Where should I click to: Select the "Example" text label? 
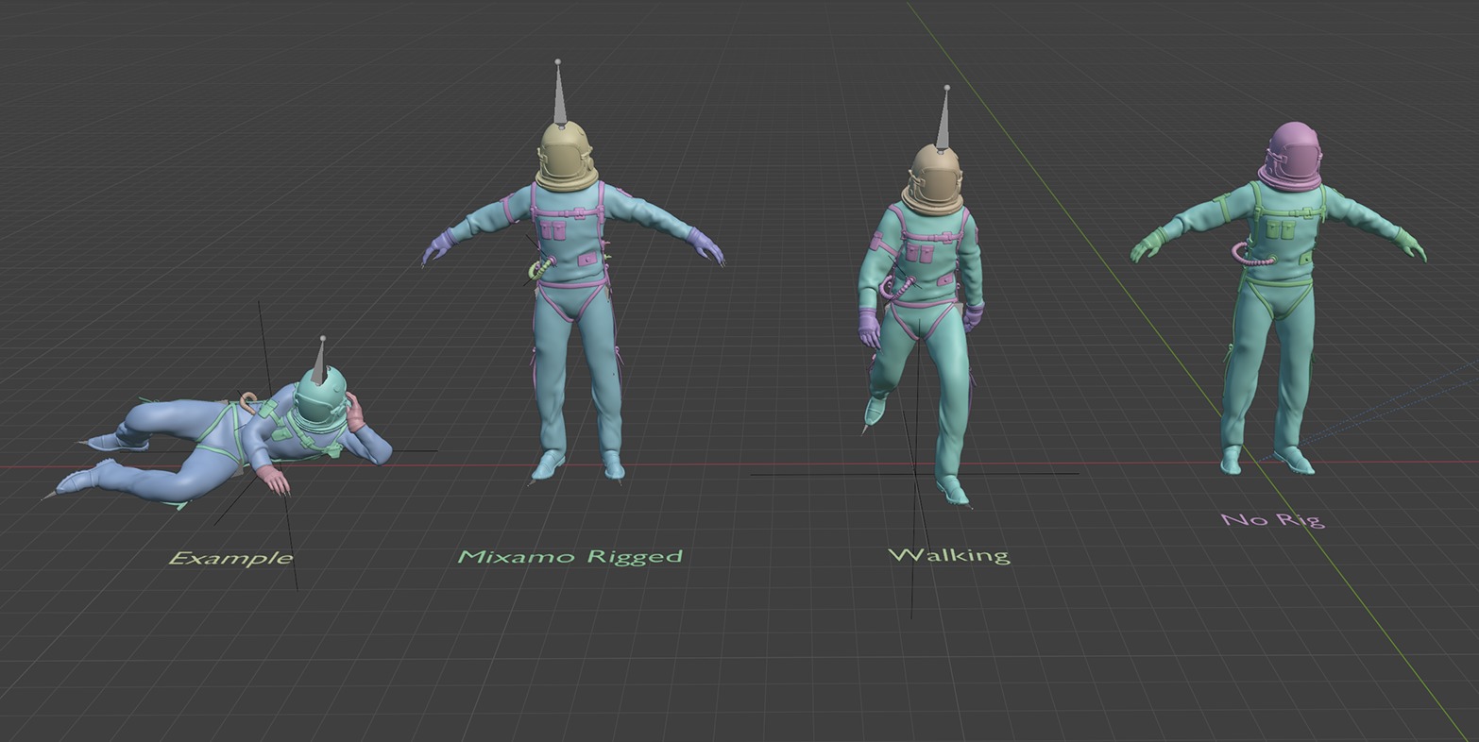click(x=230, y=558)
